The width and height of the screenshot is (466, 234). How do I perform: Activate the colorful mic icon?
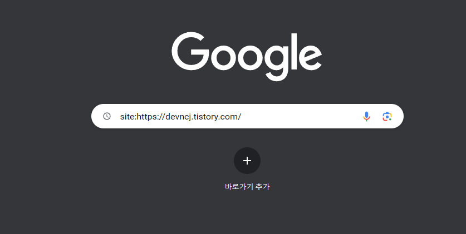[366, 117]
